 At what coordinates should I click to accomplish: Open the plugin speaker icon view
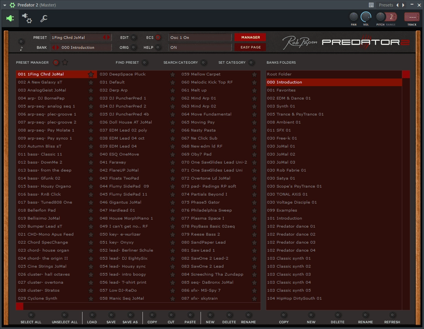pos(10,18)
